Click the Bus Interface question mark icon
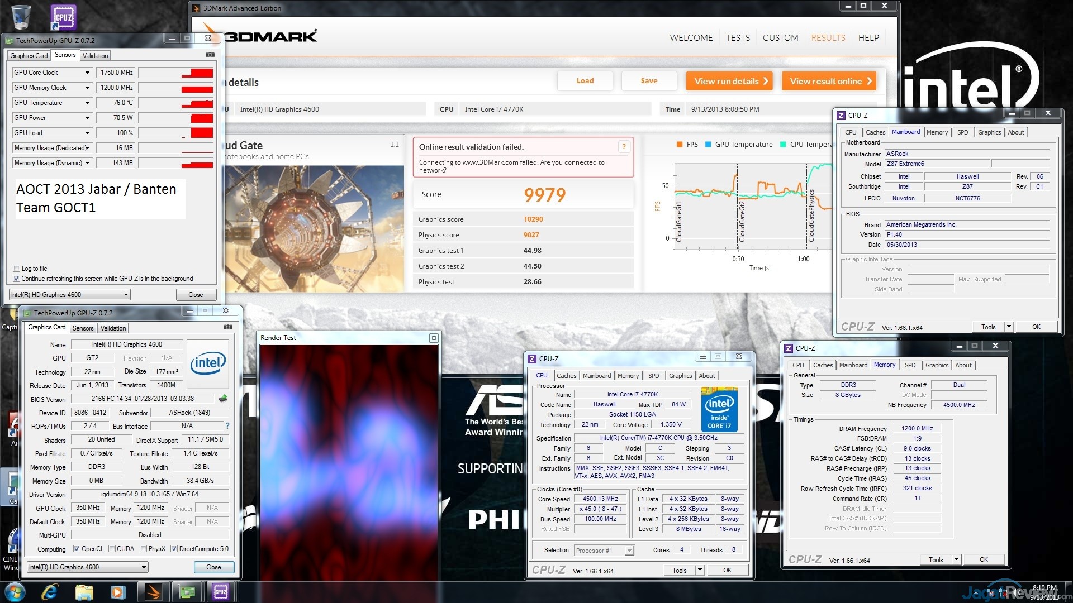 pyautogui.click(x=227, y=426)
